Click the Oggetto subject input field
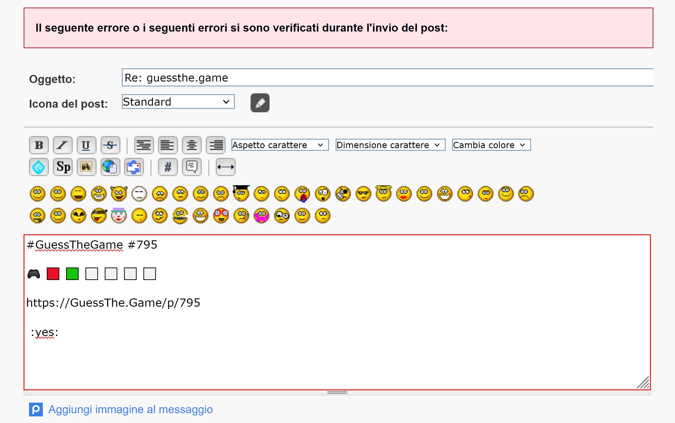Viewport: 675px width, 423px height. click(x=388, y=78)
